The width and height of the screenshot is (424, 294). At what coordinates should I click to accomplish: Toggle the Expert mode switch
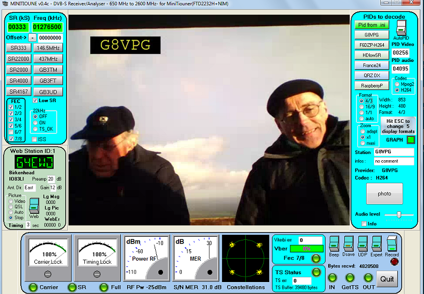[377, 244]
